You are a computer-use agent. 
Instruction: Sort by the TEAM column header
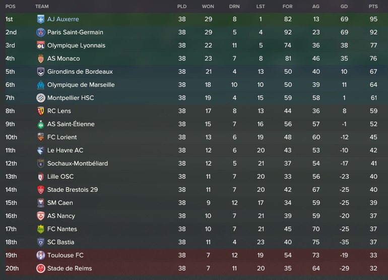pyautogui.click(x=42, y=7)
